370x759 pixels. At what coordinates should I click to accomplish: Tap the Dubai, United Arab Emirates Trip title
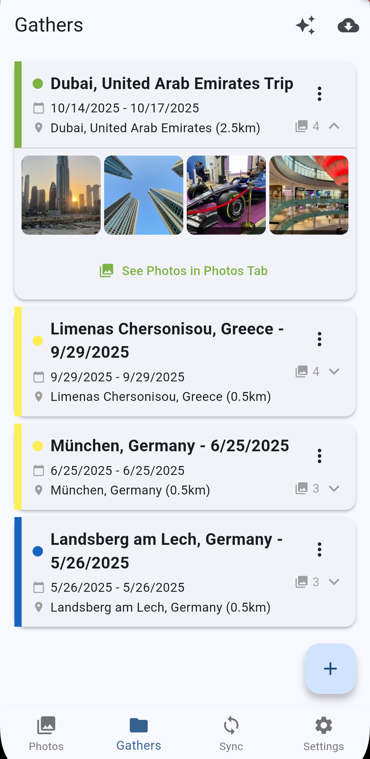pyautogui.click(x=172, y=84)
